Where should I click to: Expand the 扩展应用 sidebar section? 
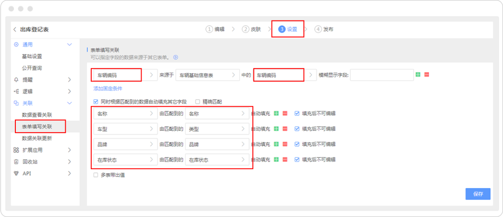[69, 150]
